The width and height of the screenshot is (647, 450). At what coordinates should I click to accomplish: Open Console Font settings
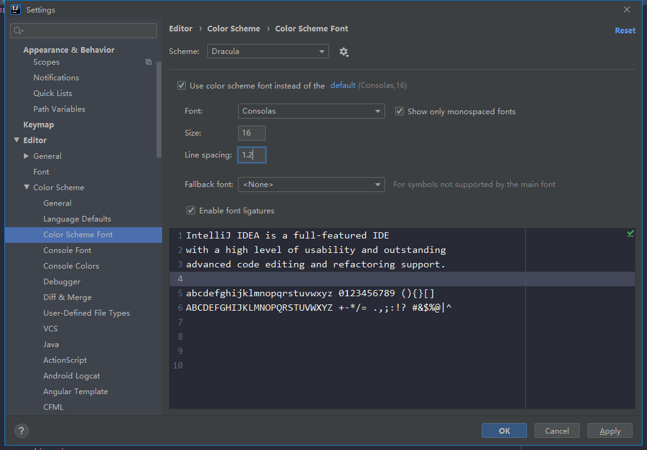[67, 250]
